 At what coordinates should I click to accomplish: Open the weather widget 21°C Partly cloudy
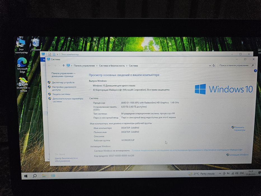pos(202,174)
